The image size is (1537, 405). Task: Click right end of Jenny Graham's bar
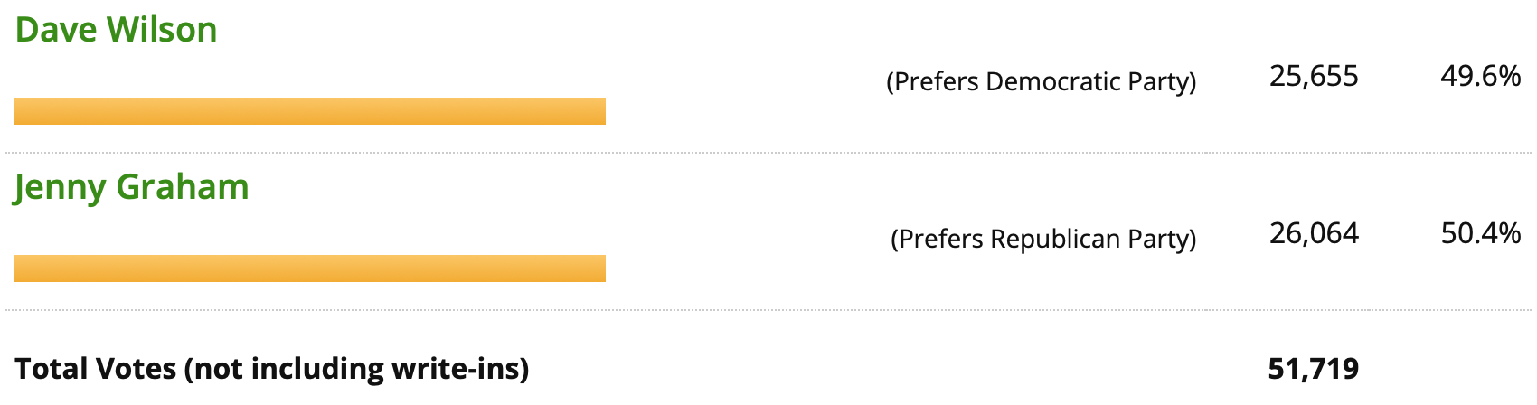click(600, 268)
